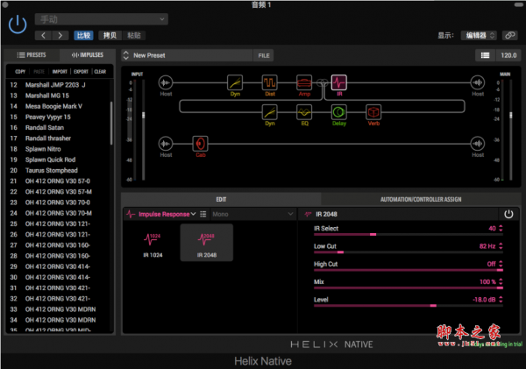This screenshot has width=526, height=369.
Task: Switch to the Presets tab
Action: [x=32, y=55]
